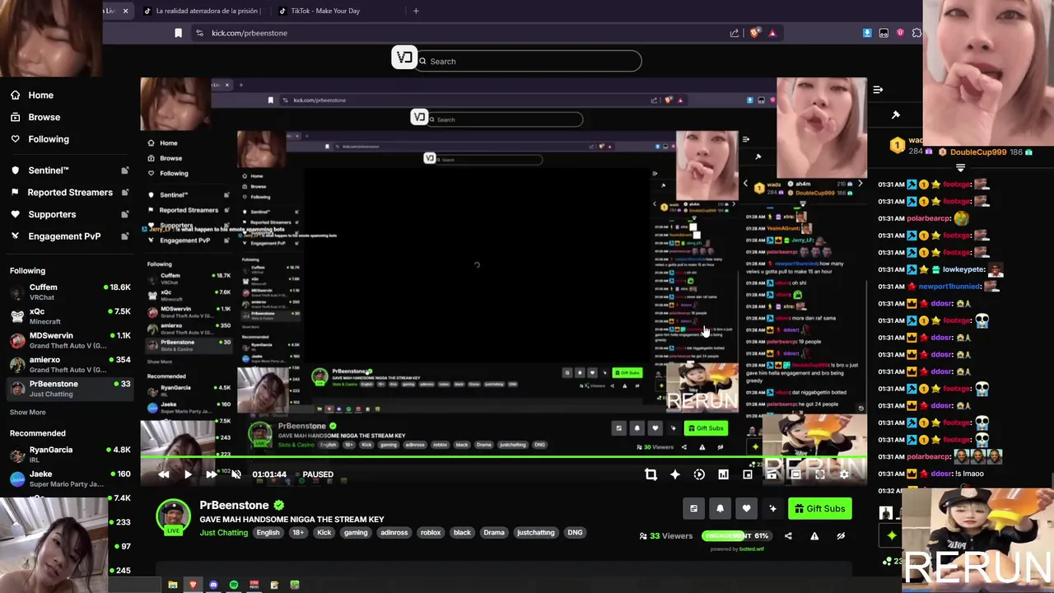Viewport: 1054px width, 593px height.
Task: Share the stream via share icon
Action: tap(788, 536)
